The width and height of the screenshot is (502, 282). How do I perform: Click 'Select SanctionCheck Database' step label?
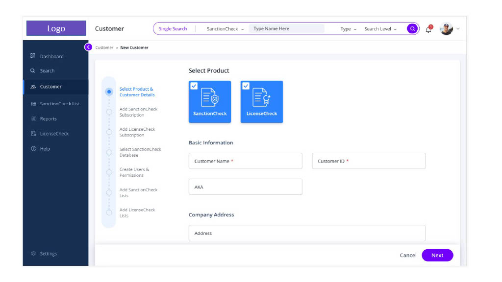pos(140,152)
